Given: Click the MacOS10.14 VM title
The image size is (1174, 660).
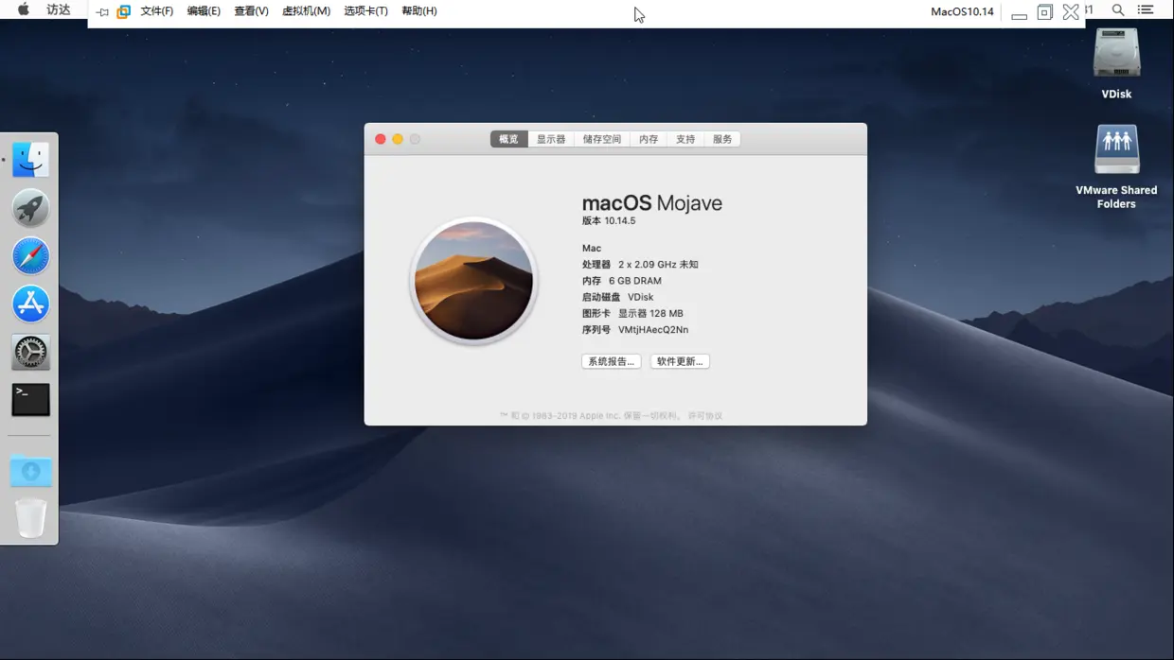Looking at the screenshot, I should point(962,11).
